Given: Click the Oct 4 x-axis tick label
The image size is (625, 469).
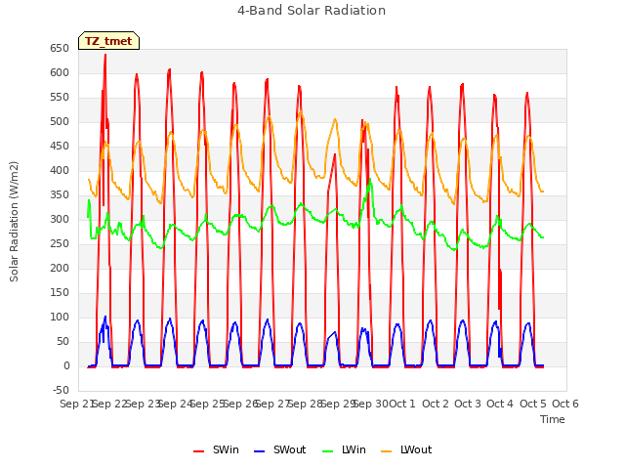Looking at the screenshot, I should 500,404.
